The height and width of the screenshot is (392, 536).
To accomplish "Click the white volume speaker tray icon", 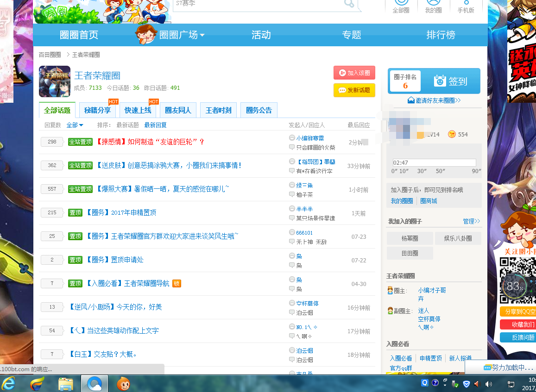I will point(488,384).
